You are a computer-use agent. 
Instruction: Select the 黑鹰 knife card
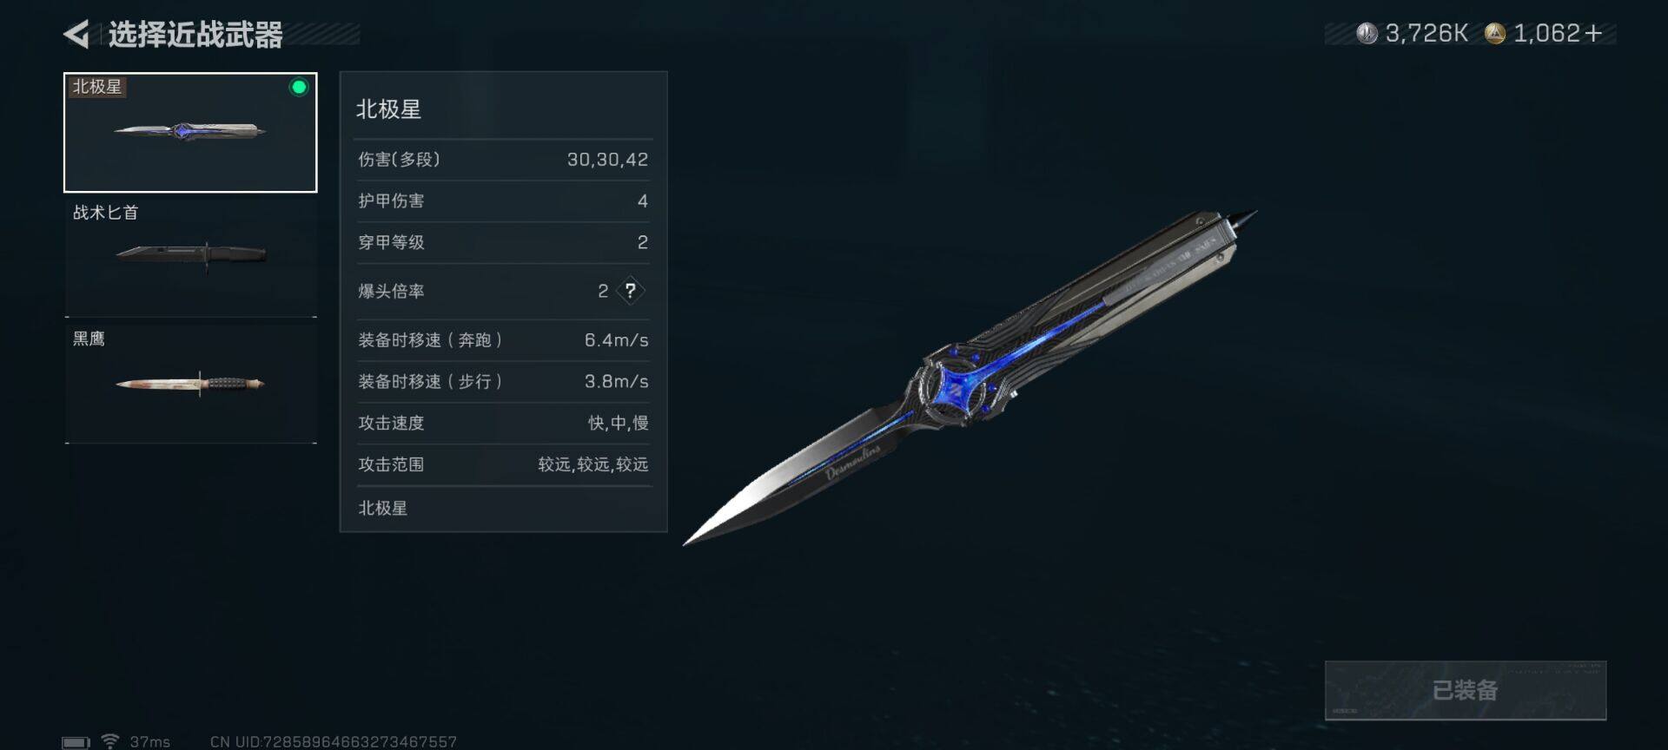(190, 383)
